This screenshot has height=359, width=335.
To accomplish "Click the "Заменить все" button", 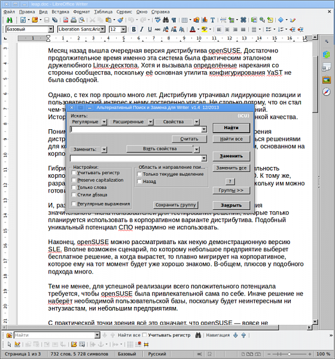I will [x=232, y=168].
